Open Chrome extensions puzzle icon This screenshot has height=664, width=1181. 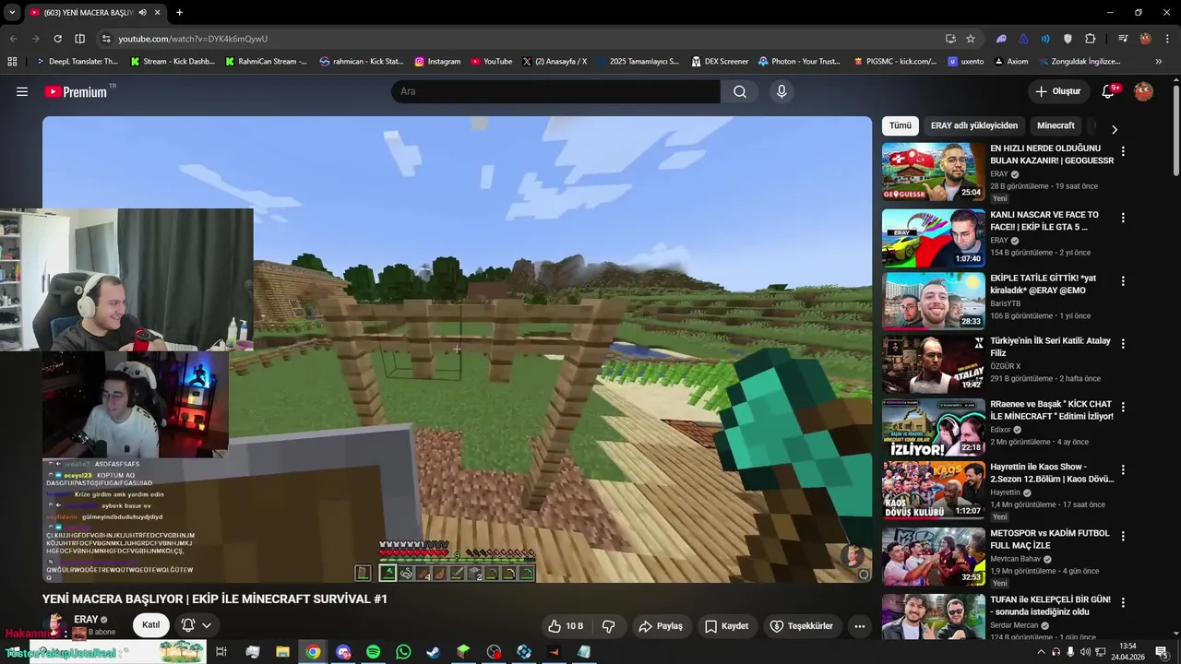click(x=1091, y=39)
